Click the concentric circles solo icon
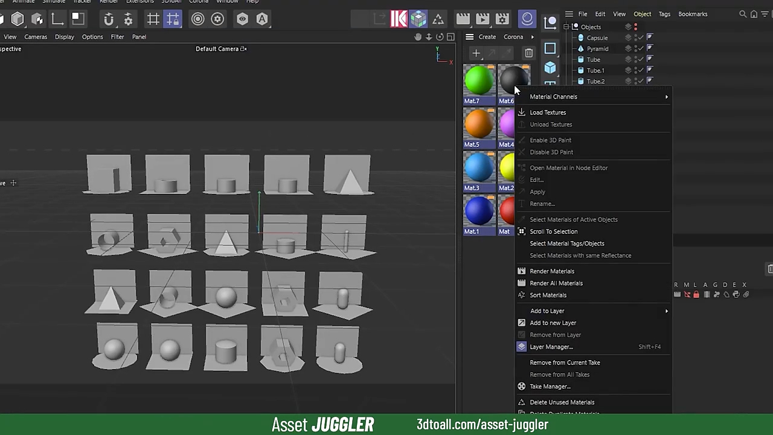Image resolution: width=773 pixels, height=435 pixels. pyautogui.click(x=197, y=19)
